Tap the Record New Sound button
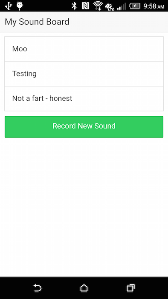Viewport: 168px width, 299px height. [84, 127]
